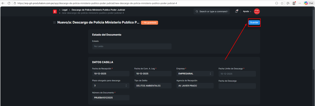Click the browser back arrow
315x106 pixels.
click(3, 3)
